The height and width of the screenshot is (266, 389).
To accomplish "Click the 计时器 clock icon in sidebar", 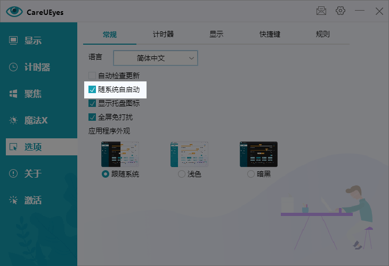I will (x=13, y=67).
